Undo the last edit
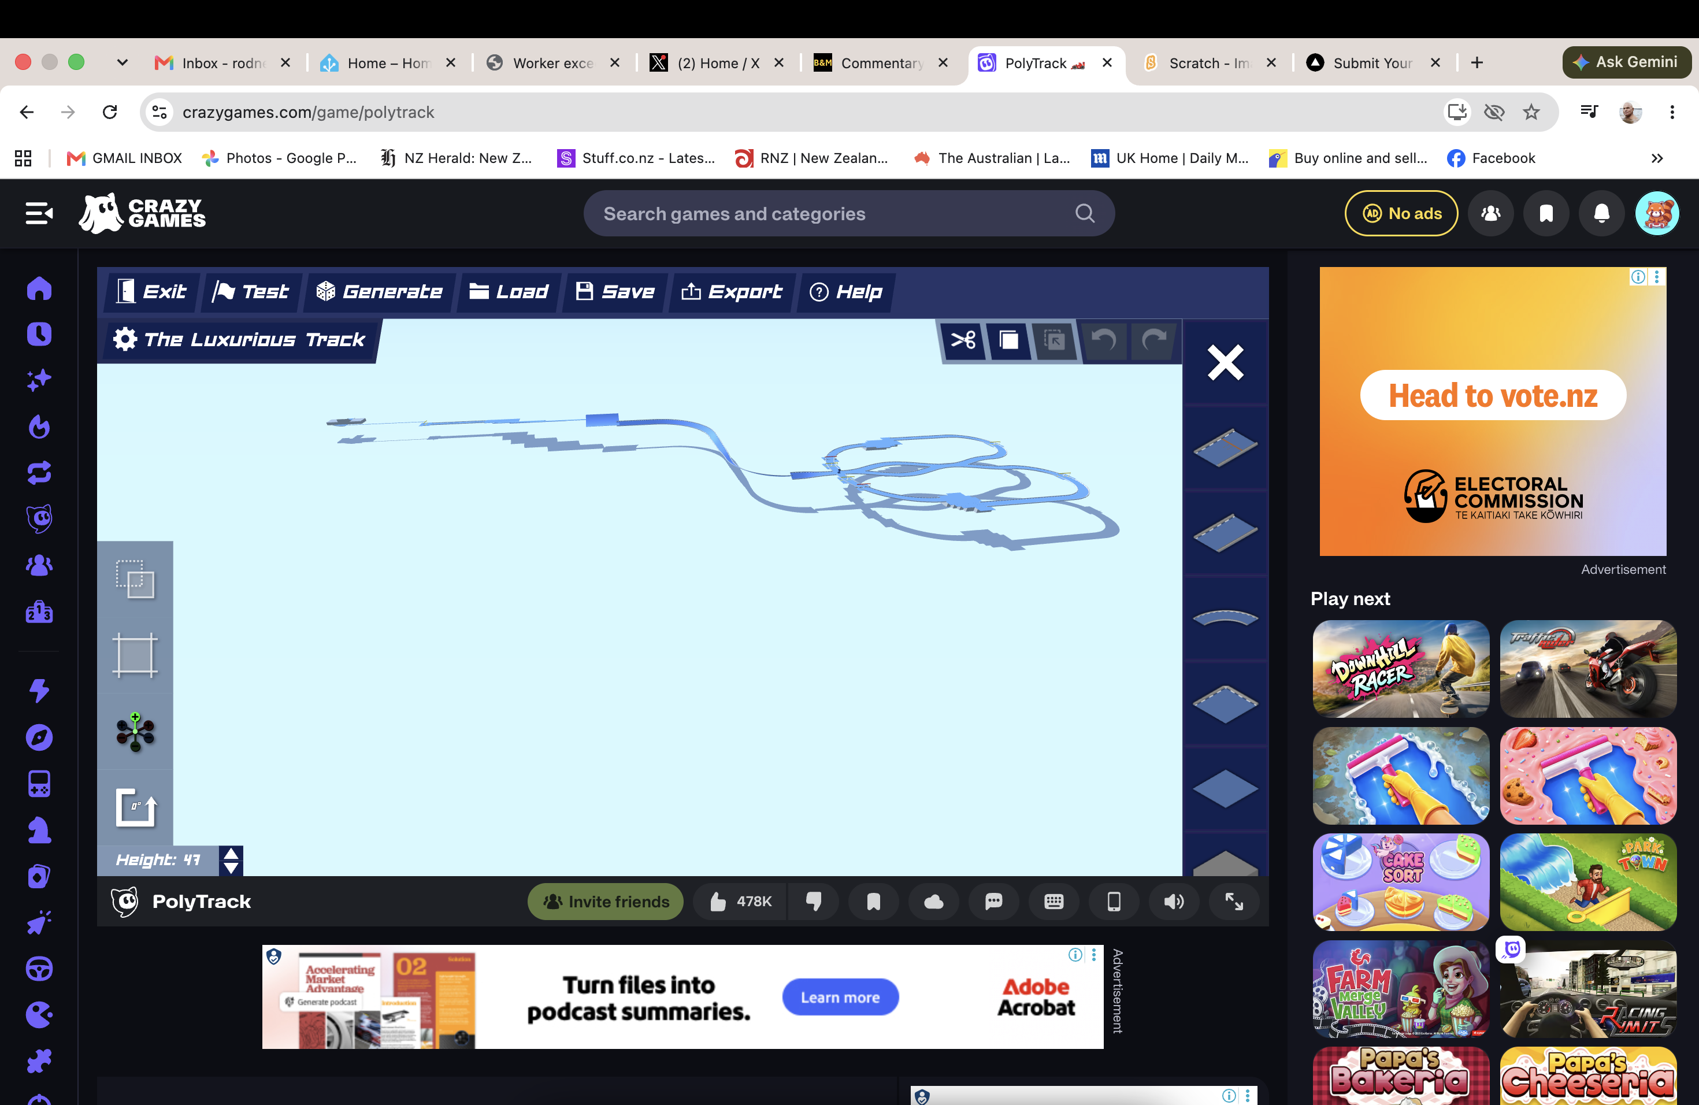Image resolution: width=1699 pixels, height=1105 pixels. [1104, 340]
